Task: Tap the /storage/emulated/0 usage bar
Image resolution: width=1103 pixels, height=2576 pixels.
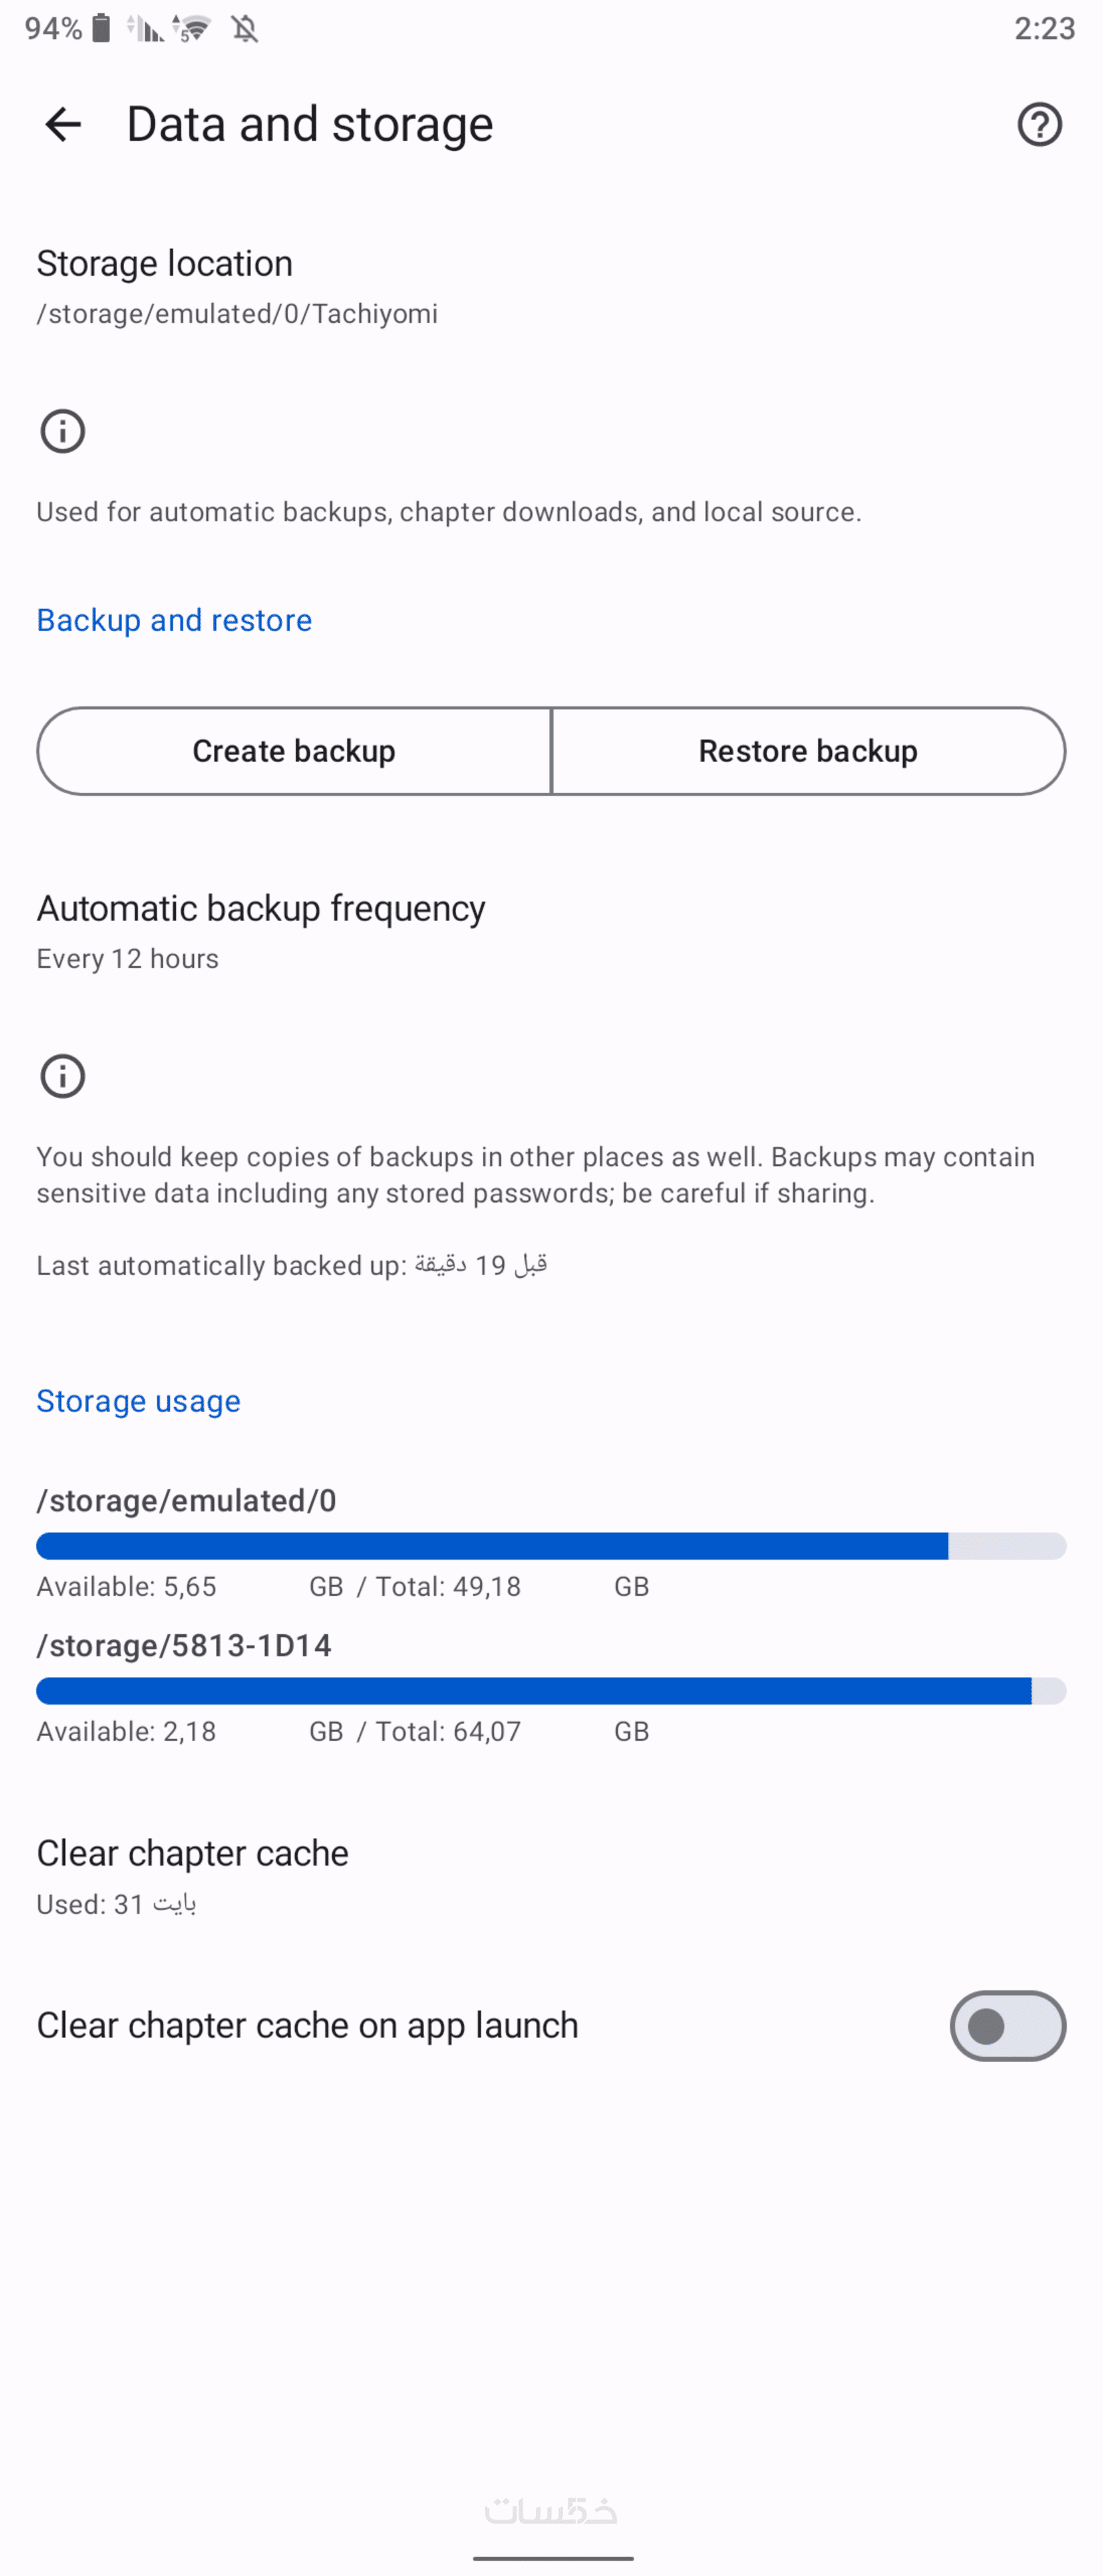Action: point(551,1546)
